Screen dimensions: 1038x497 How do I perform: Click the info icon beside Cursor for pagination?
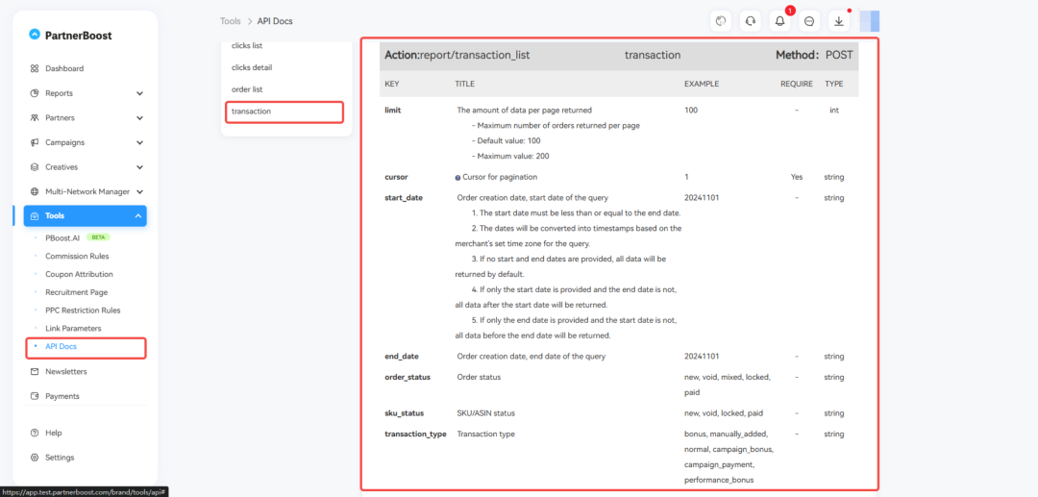point(457,177)
